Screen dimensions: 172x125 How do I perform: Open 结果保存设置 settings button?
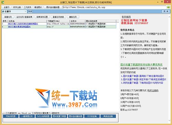tap(42, 17)
